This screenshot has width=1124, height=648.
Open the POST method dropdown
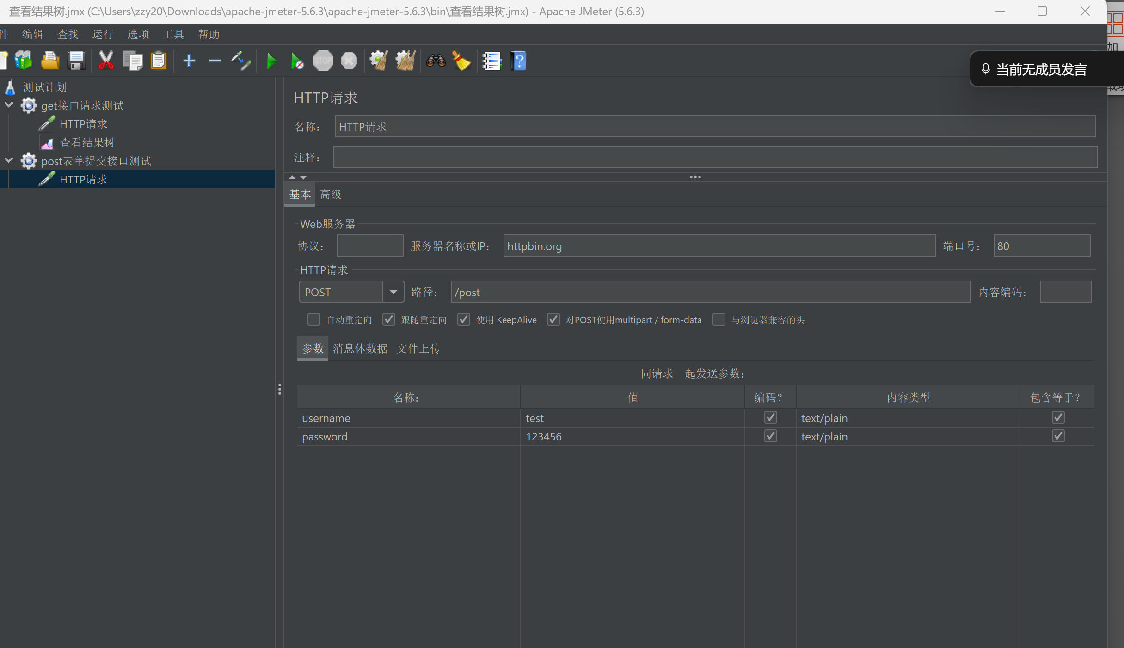(393, 292)
